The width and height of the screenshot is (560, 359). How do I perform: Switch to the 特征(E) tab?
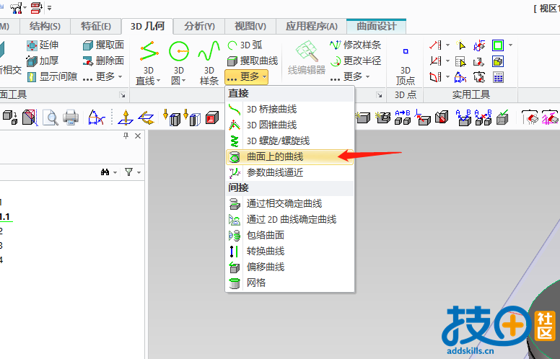point(96,27)
